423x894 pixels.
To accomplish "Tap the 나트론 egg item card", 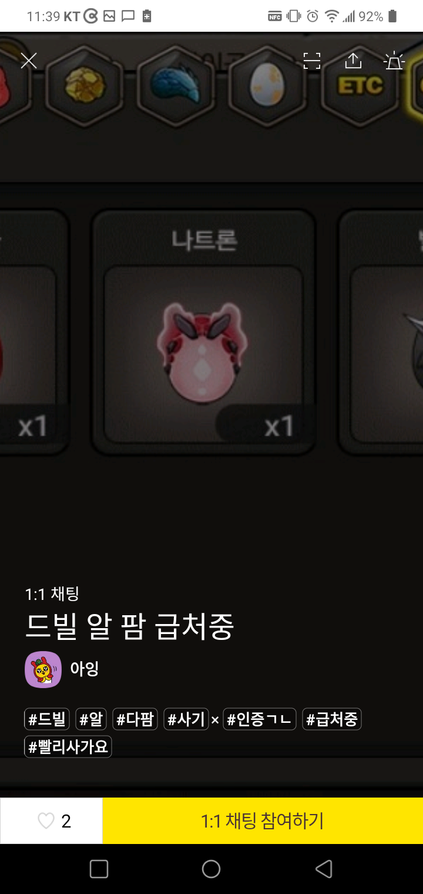I will [x=204, y=332].
